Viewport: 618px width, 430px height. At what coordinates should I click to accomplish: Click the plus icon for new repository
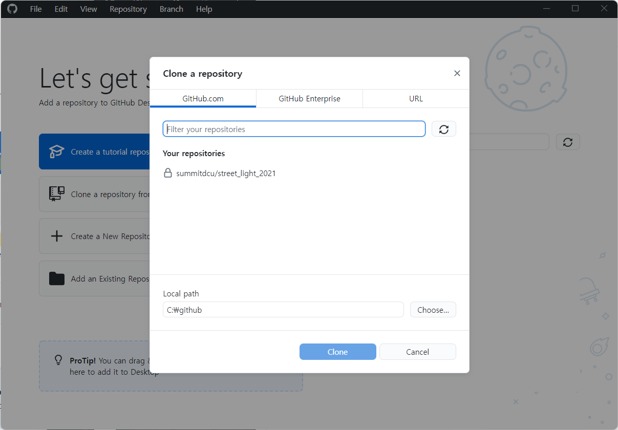[x=57, y=236]
